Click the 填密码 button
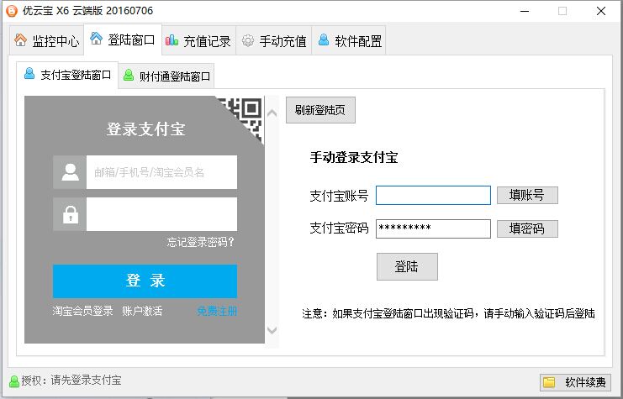This screenshot has height=399, width=623. tap(527, 228)
